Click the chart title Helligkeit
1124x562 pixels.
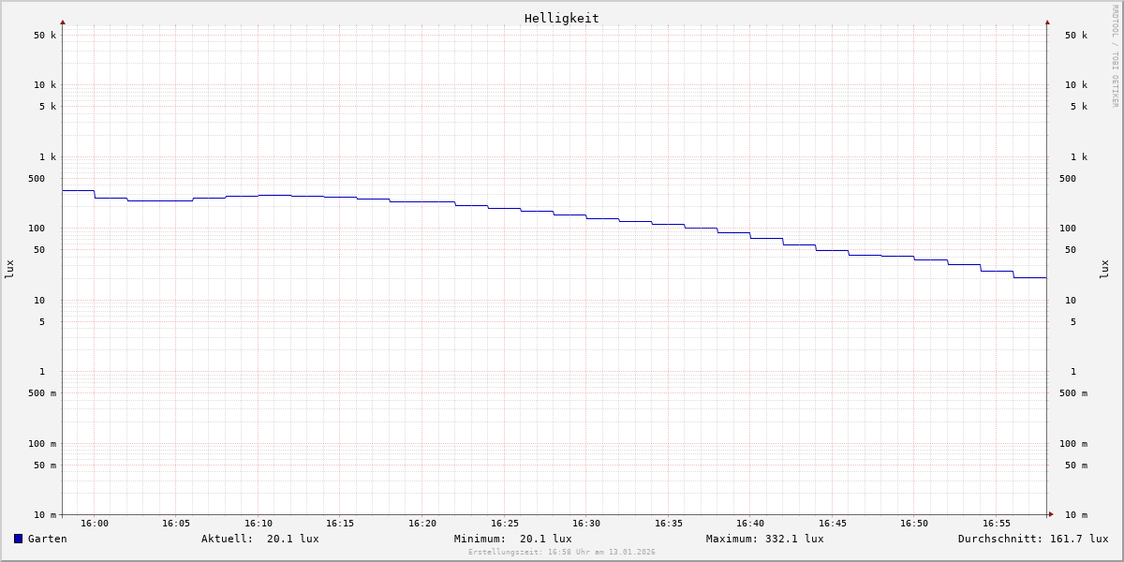[561, 18]
